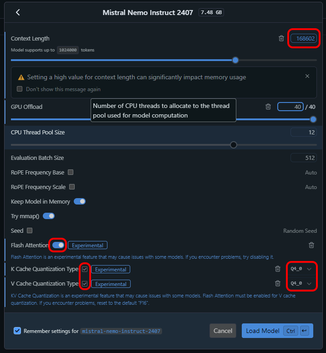Dismiss the context length warning message
This screenshot has height=353, width=326.
point(307,77)
